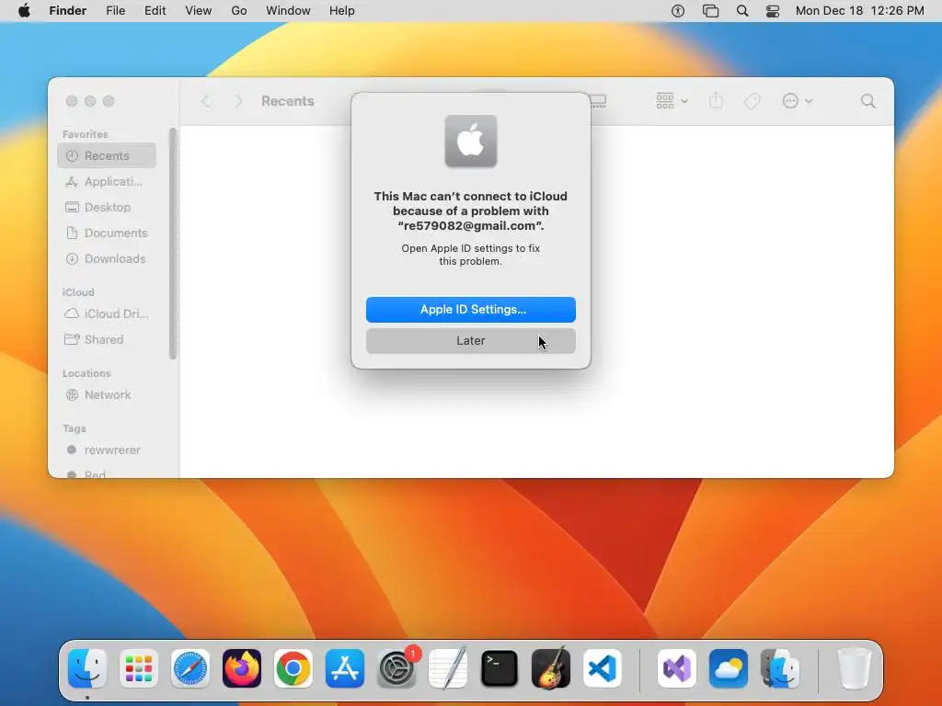
Task: Open TextEdit from the Dock
Action: (448, 668)
